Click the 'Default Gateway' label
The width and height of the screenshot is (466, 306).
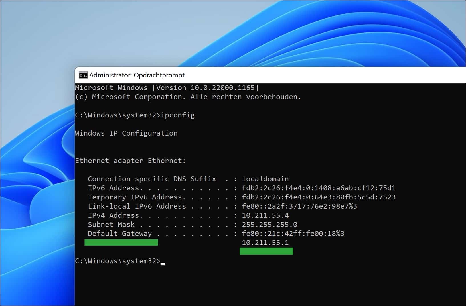120,234
